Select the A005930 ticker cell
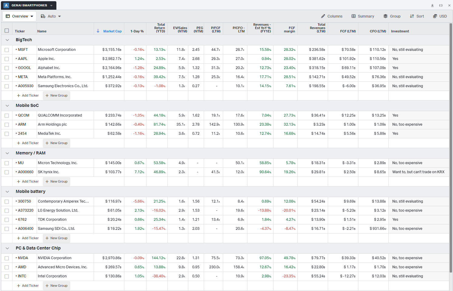This screenshot has height=291, width=453. [x=25, y=86]
